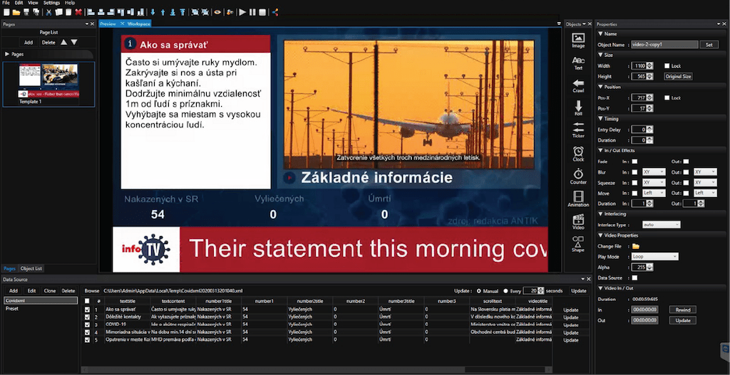730x375 pixels.
Task: Click the Object Name input field
Action: coord(665,45)
